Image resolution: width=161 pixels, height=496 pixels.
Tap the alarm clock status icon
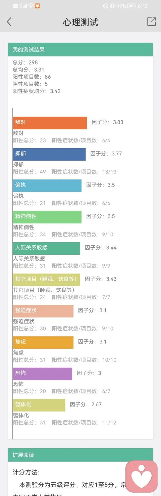point(106,6)
